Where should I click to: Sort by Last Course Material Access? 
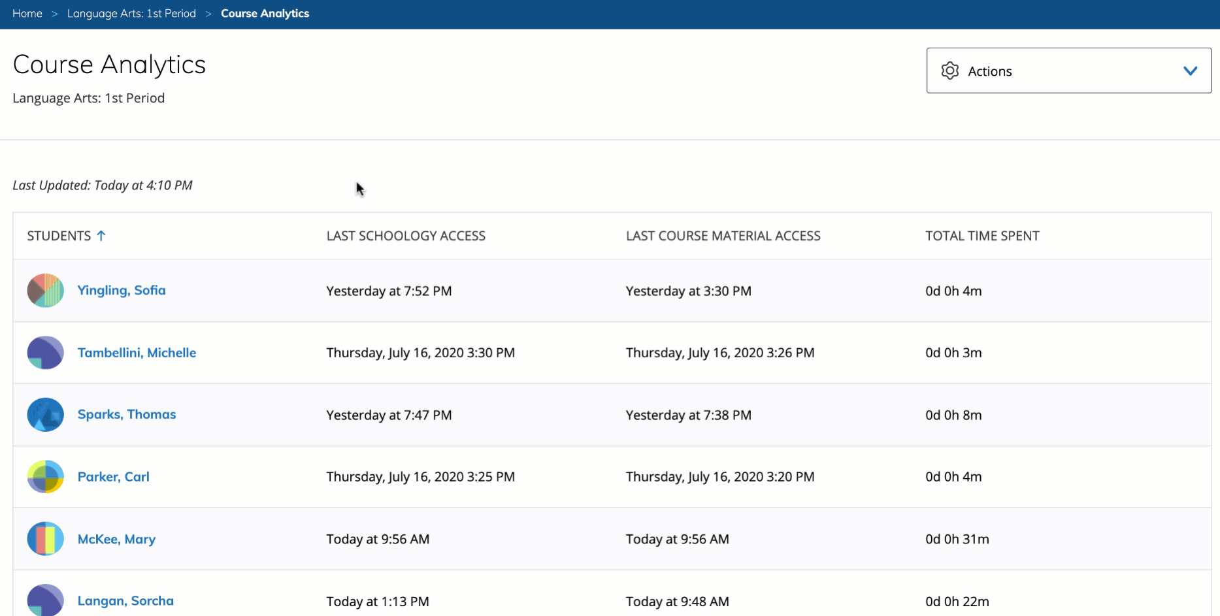point(723,236)
